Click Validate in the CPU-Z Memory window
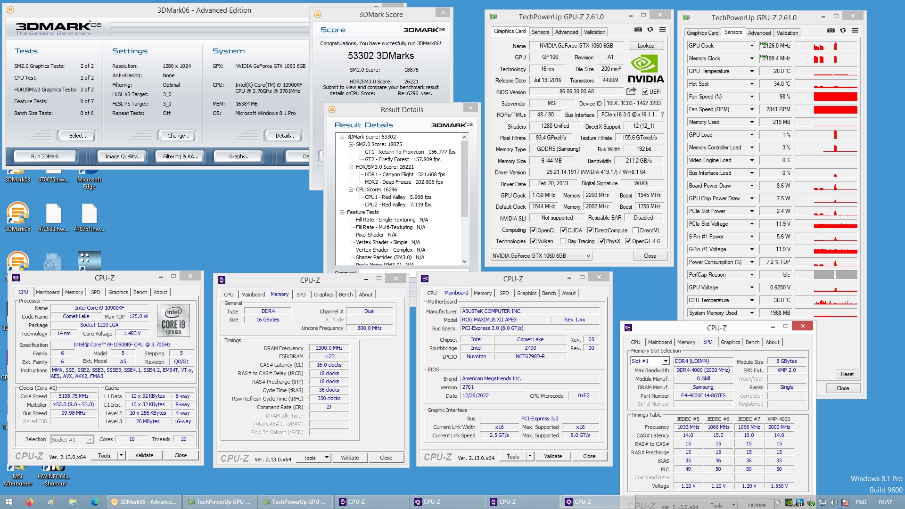This screenshot has height=509, width=905. [x=350, y=458]
